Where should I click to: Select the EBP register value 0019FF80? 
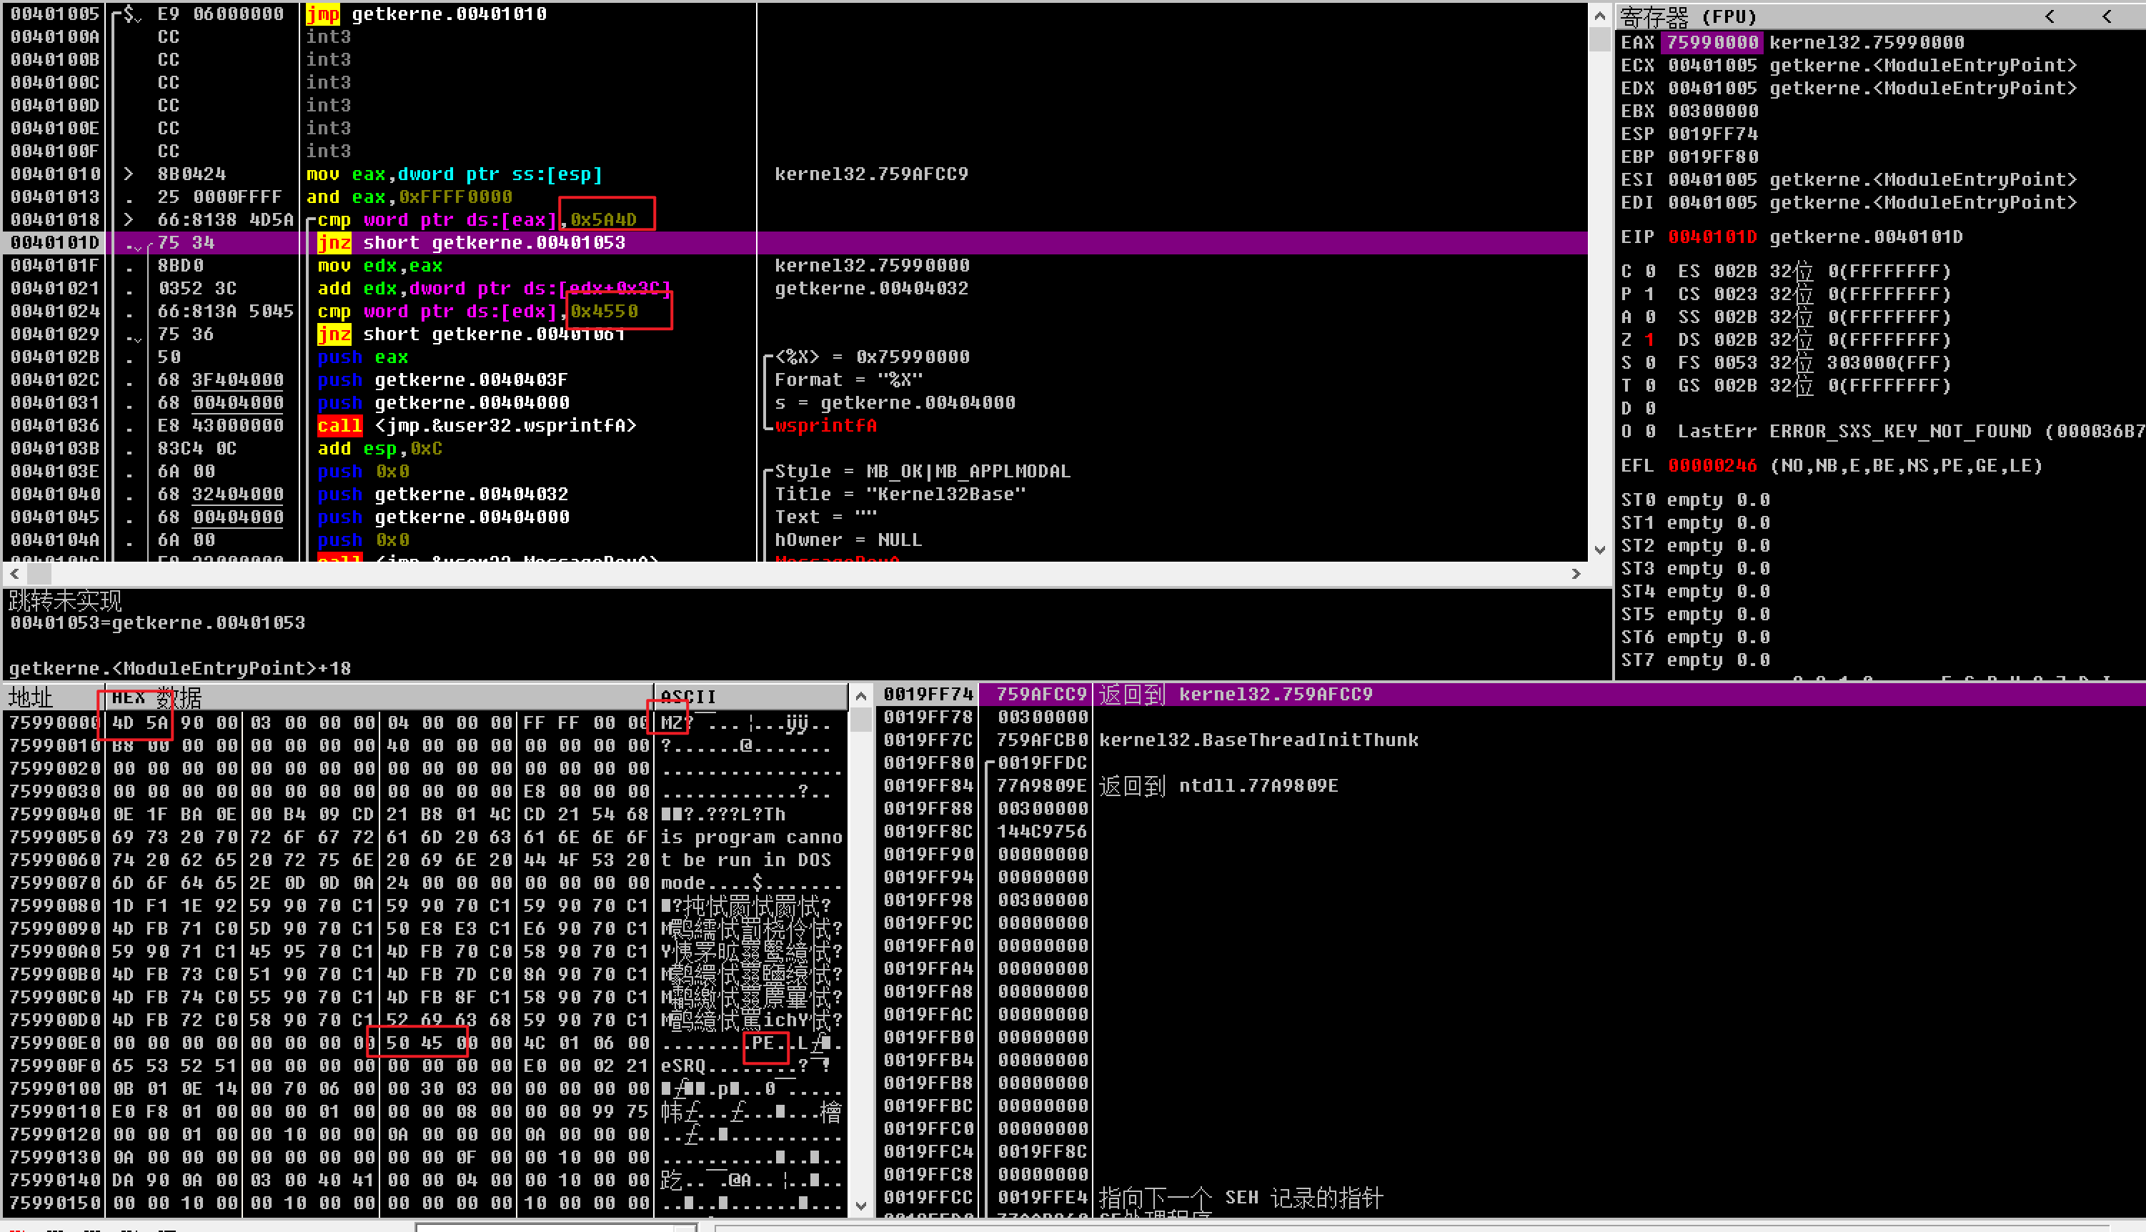1712,156
